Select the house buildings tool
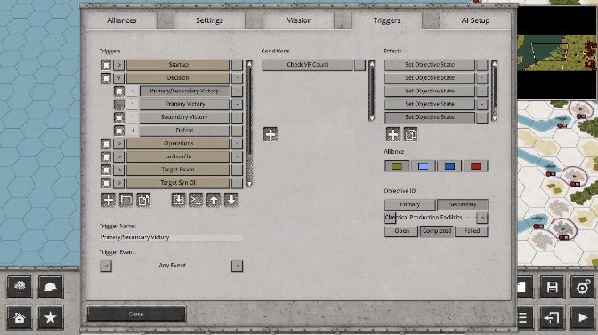The image size is (598, 335). click(x=20, y=317)
